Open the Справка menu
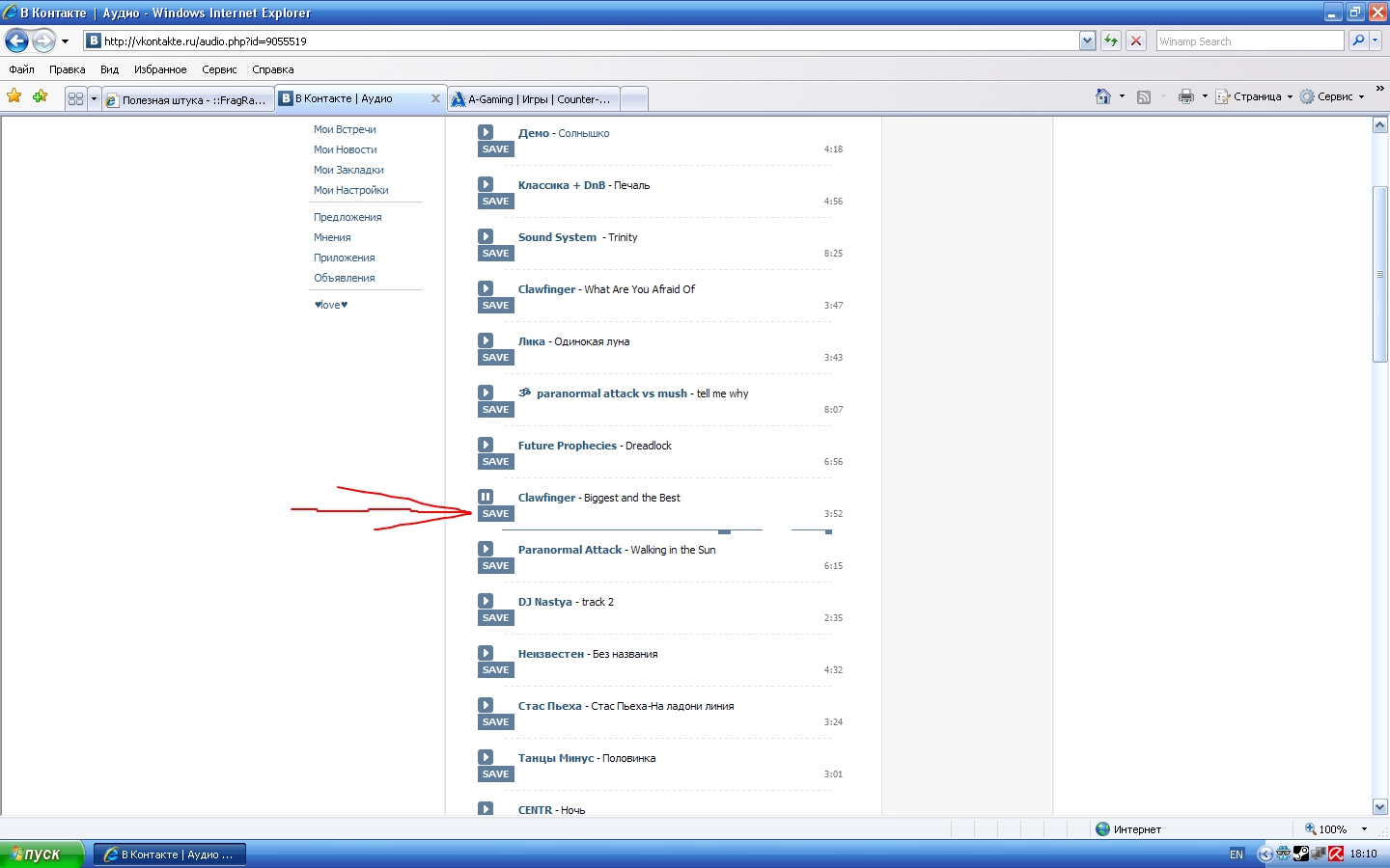Viewport: 1390px width, 868px height. pyautogui.click(x=273, y=69)
